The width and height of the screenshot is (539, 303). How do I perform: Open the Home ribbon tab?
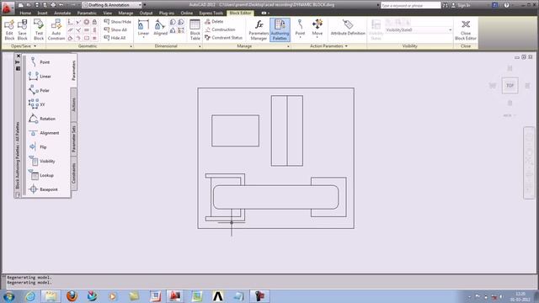coord(25,13)
